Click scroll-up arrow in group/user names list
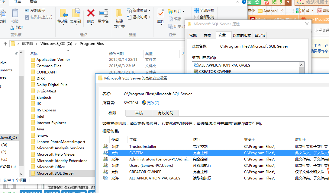This screenshot has width=329, height=193. point(301,65)
